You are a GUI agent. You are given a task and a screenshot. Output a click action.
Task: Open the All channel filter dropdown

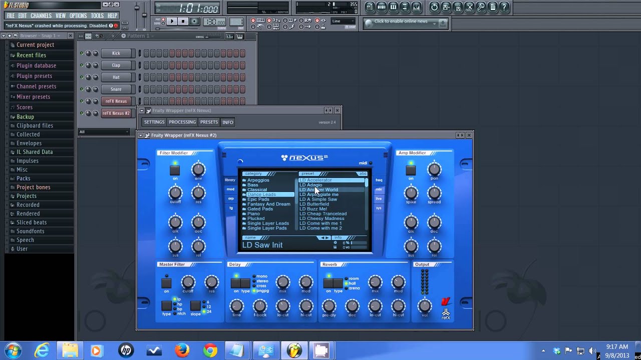(x=104, y=132)
